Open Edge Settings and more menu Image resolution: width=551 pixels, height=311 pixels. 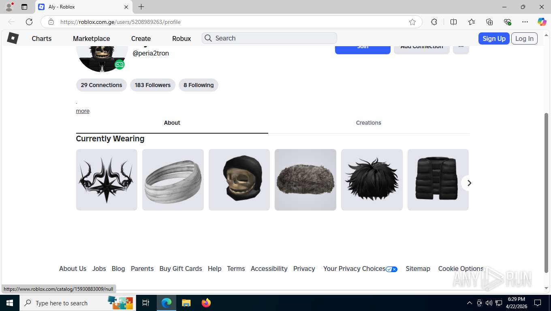click(x=525, y=22)
